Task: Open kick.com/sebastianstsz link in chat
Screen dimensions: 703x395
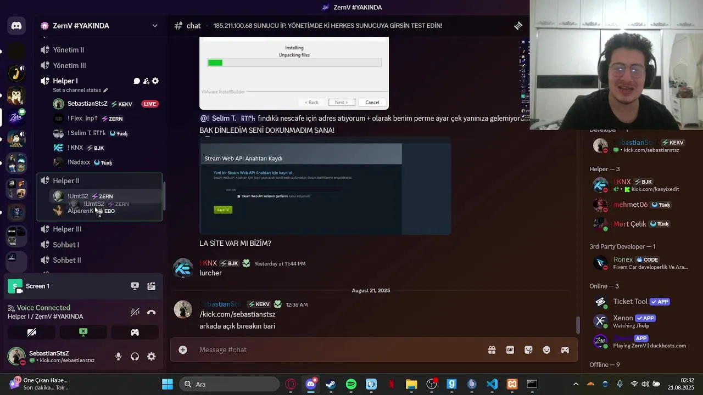Action: pos(238,314)
